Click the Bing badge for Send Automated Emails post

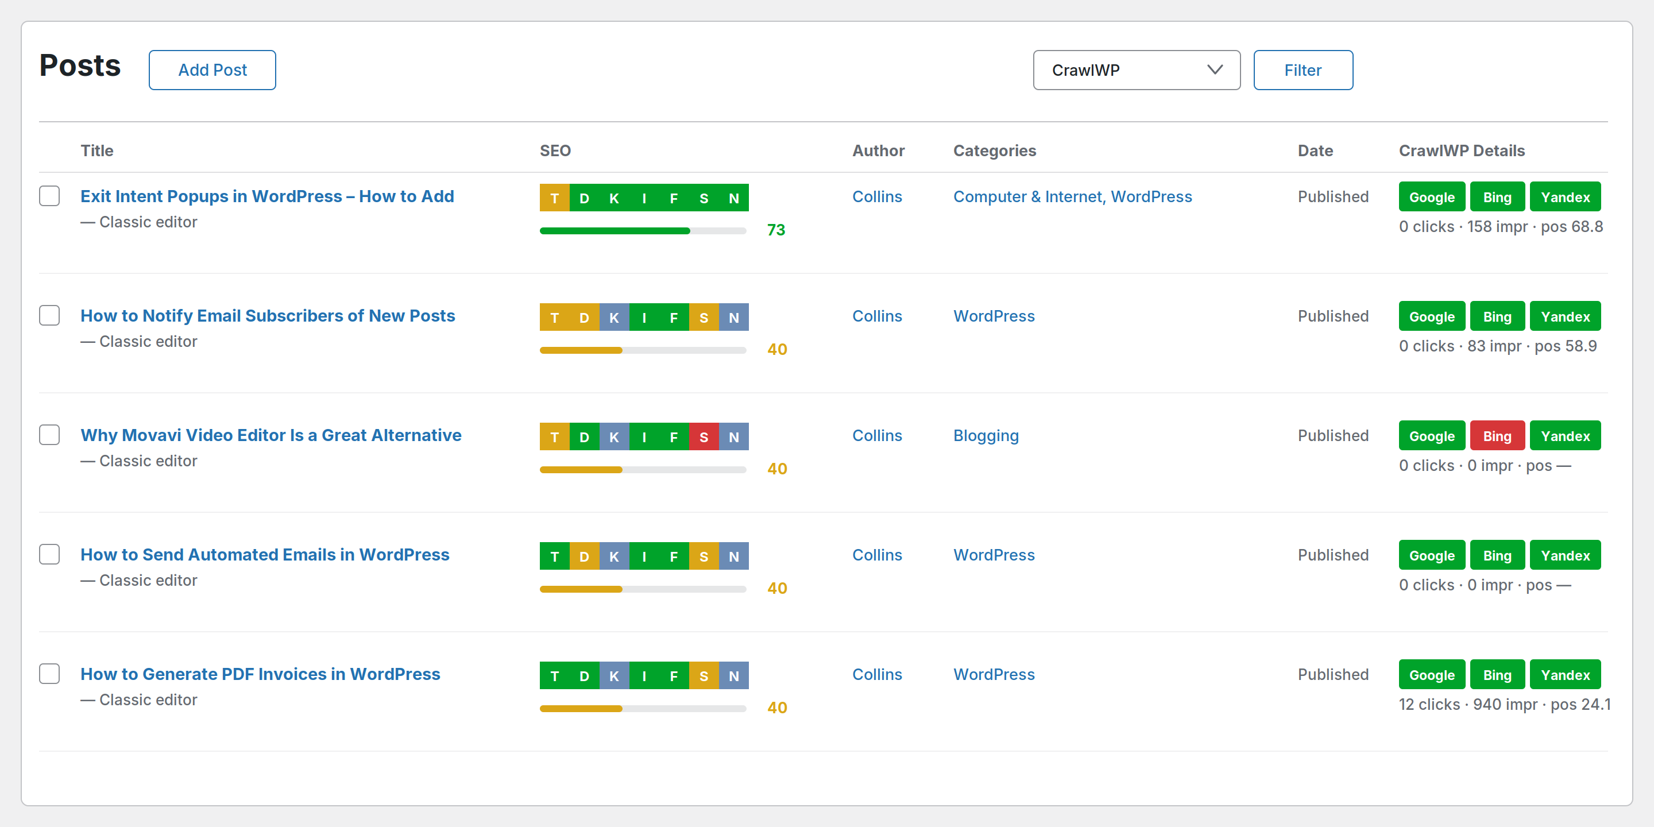(x=1497, y=555)
